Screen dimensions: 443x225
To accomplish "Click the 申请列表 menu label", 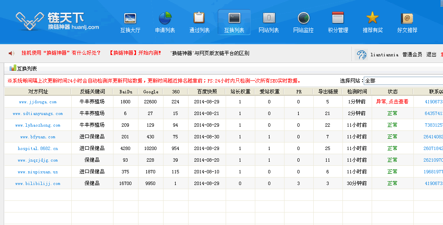I will (165, 30).
